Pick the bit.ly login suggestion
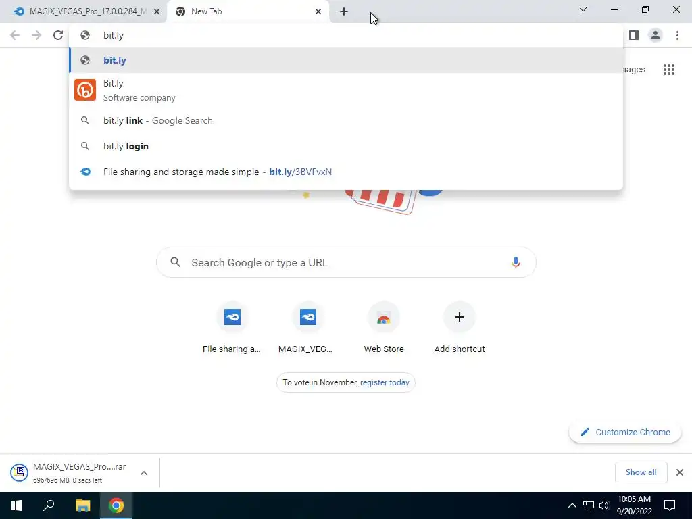692x519 pixels. tap(346, 146)
